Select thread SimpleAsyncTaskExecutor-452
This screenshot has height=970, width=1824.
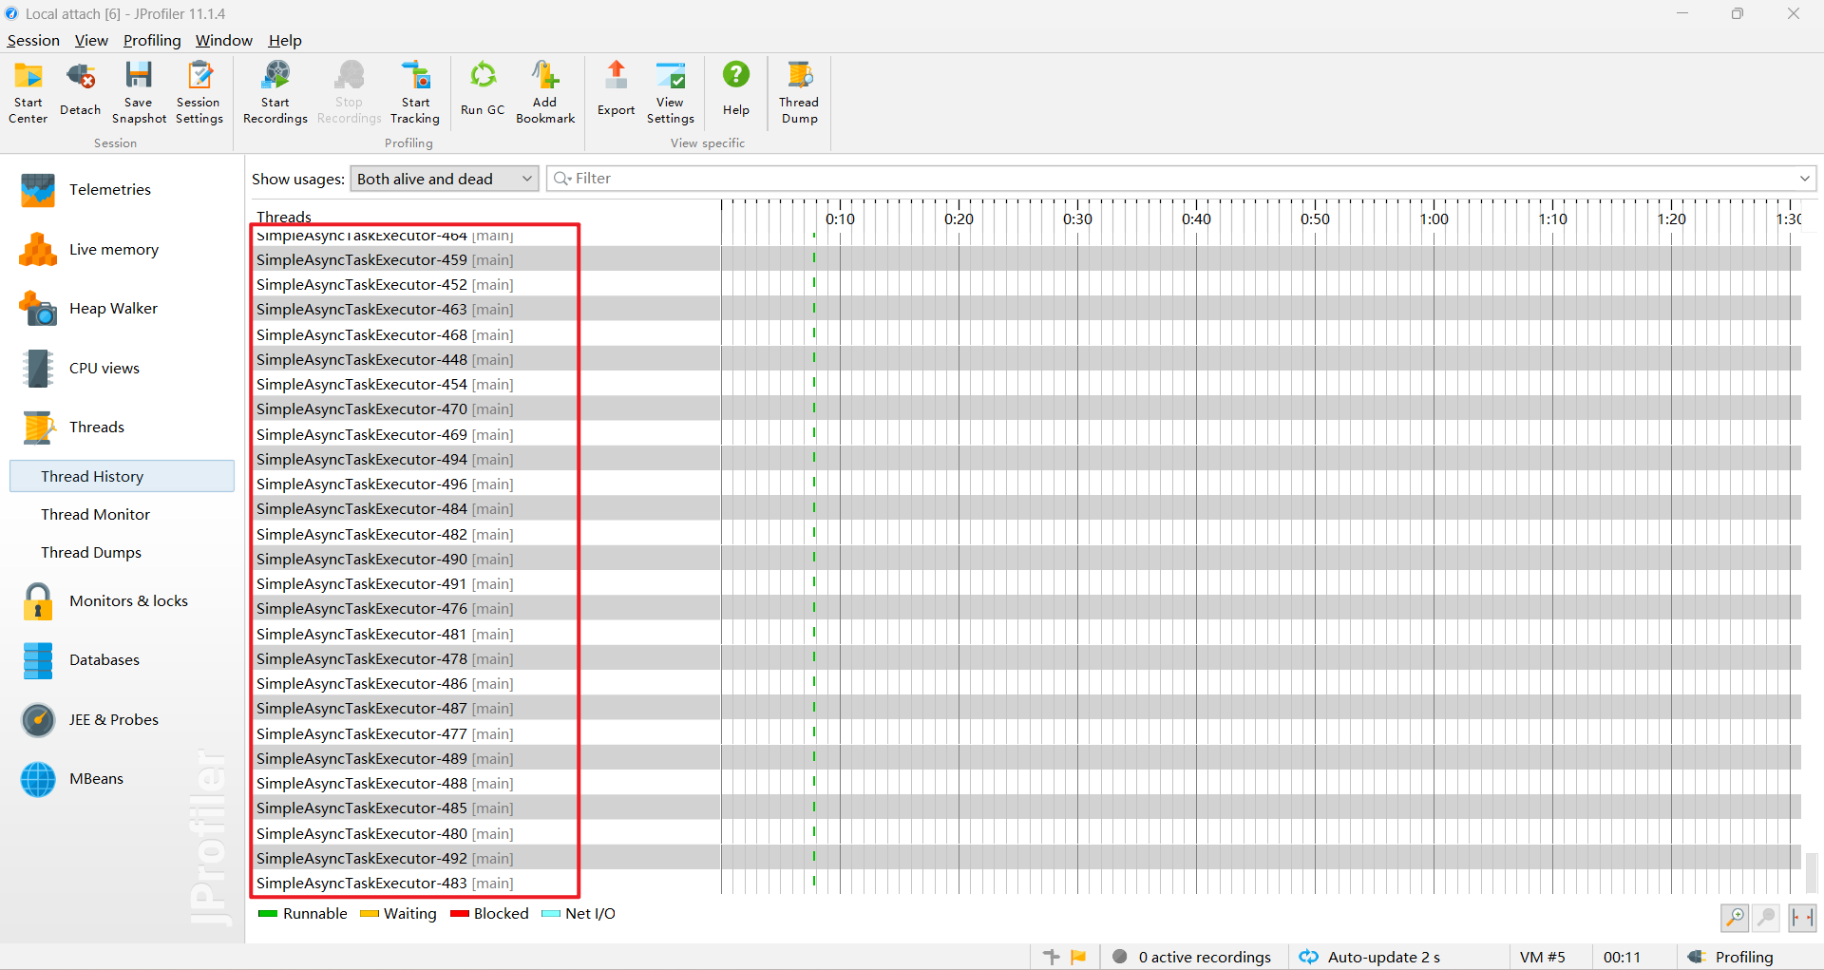coord(385,284)
